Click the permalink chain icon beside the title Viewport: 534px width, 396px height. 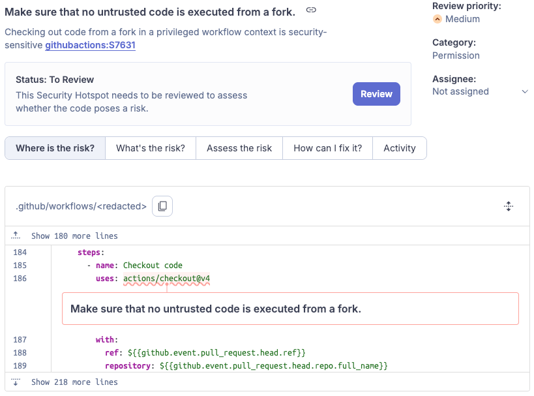click(x=310, y=10)
